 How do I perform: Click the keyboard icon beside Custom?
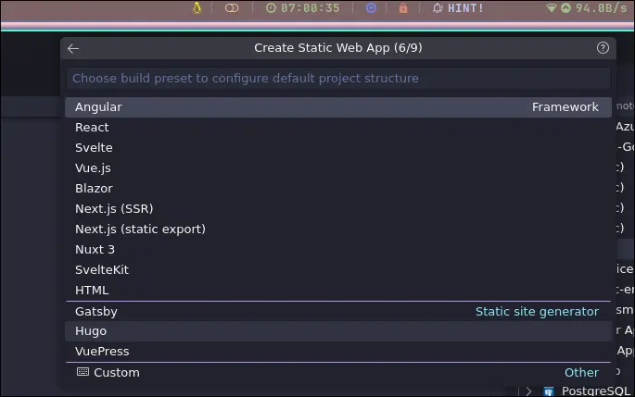[83, 372]
